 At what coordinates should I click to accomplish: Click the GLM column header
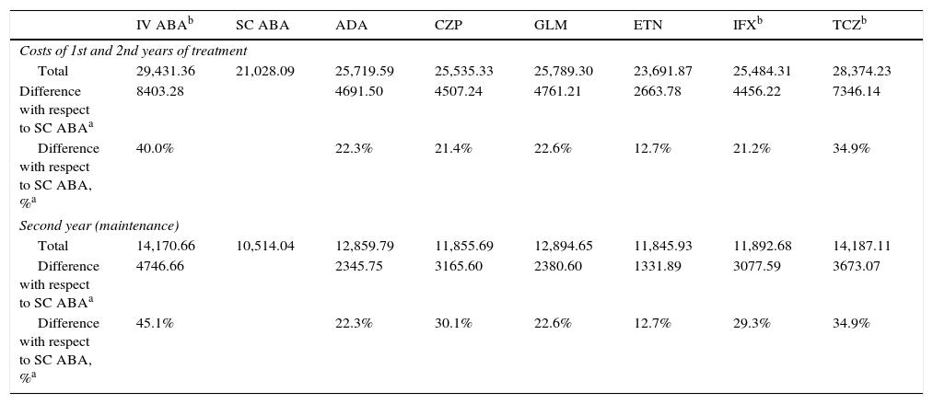click(548, 26)
